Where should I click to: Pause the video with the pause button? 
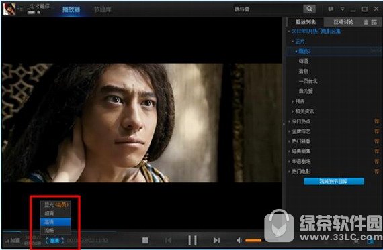tap(192, 240)
